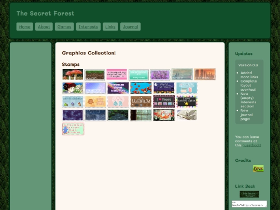The image size is (280, 210).
Task: Click the autism puzzle piece stamp
Action: pos(73,129)
